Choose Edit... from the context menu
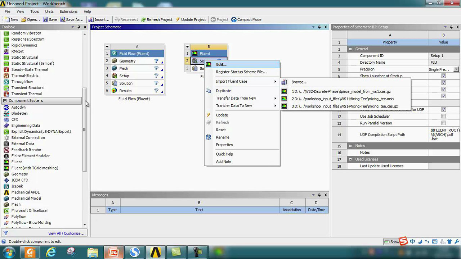This screenshot has width=461, height=259. point(242,64)
